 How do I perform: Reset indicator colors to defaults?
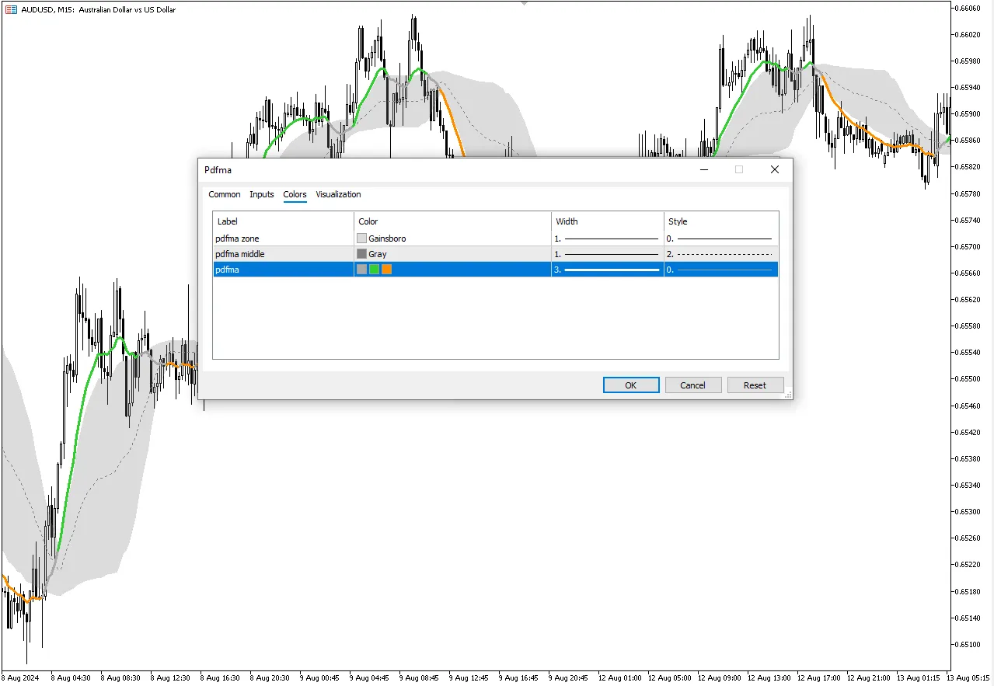tap(755, 385)
